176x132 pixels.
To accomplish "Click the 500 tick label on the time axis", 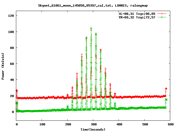I will point(145,124).
